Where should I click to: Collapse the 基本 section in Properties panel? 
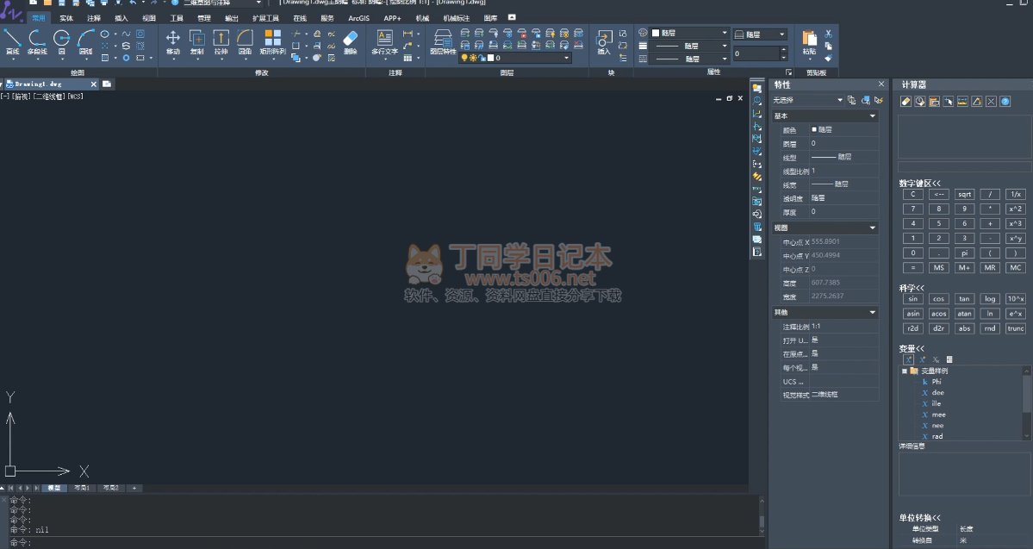[x=873, y=116]
